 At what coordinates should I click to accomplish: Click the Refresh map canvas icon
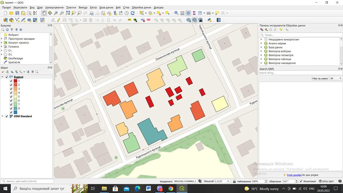pos(133,13)
